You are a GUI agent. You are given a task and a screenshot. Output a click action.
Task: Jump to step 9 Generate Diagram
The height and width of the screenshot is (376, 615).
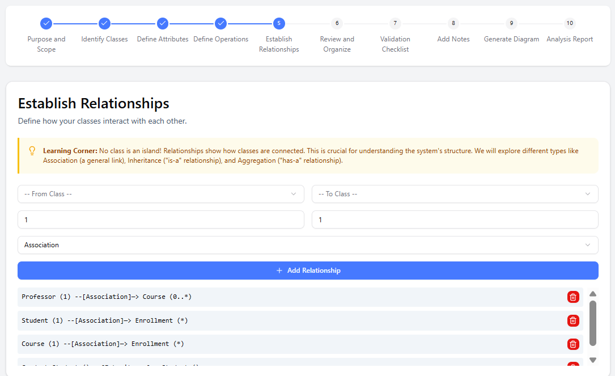tap(511, 23)
